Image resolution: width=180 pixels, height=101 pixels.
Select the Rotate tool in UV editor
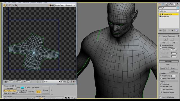pyautogui.click(x=7, y=5)
